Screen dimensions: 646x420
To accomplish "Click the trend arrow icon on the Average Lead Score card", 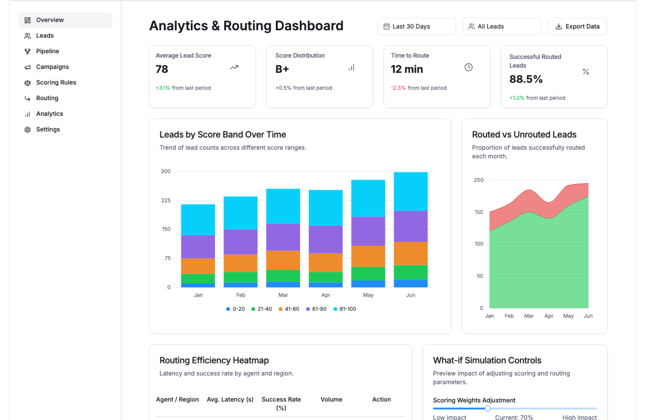I will [234, 67].
